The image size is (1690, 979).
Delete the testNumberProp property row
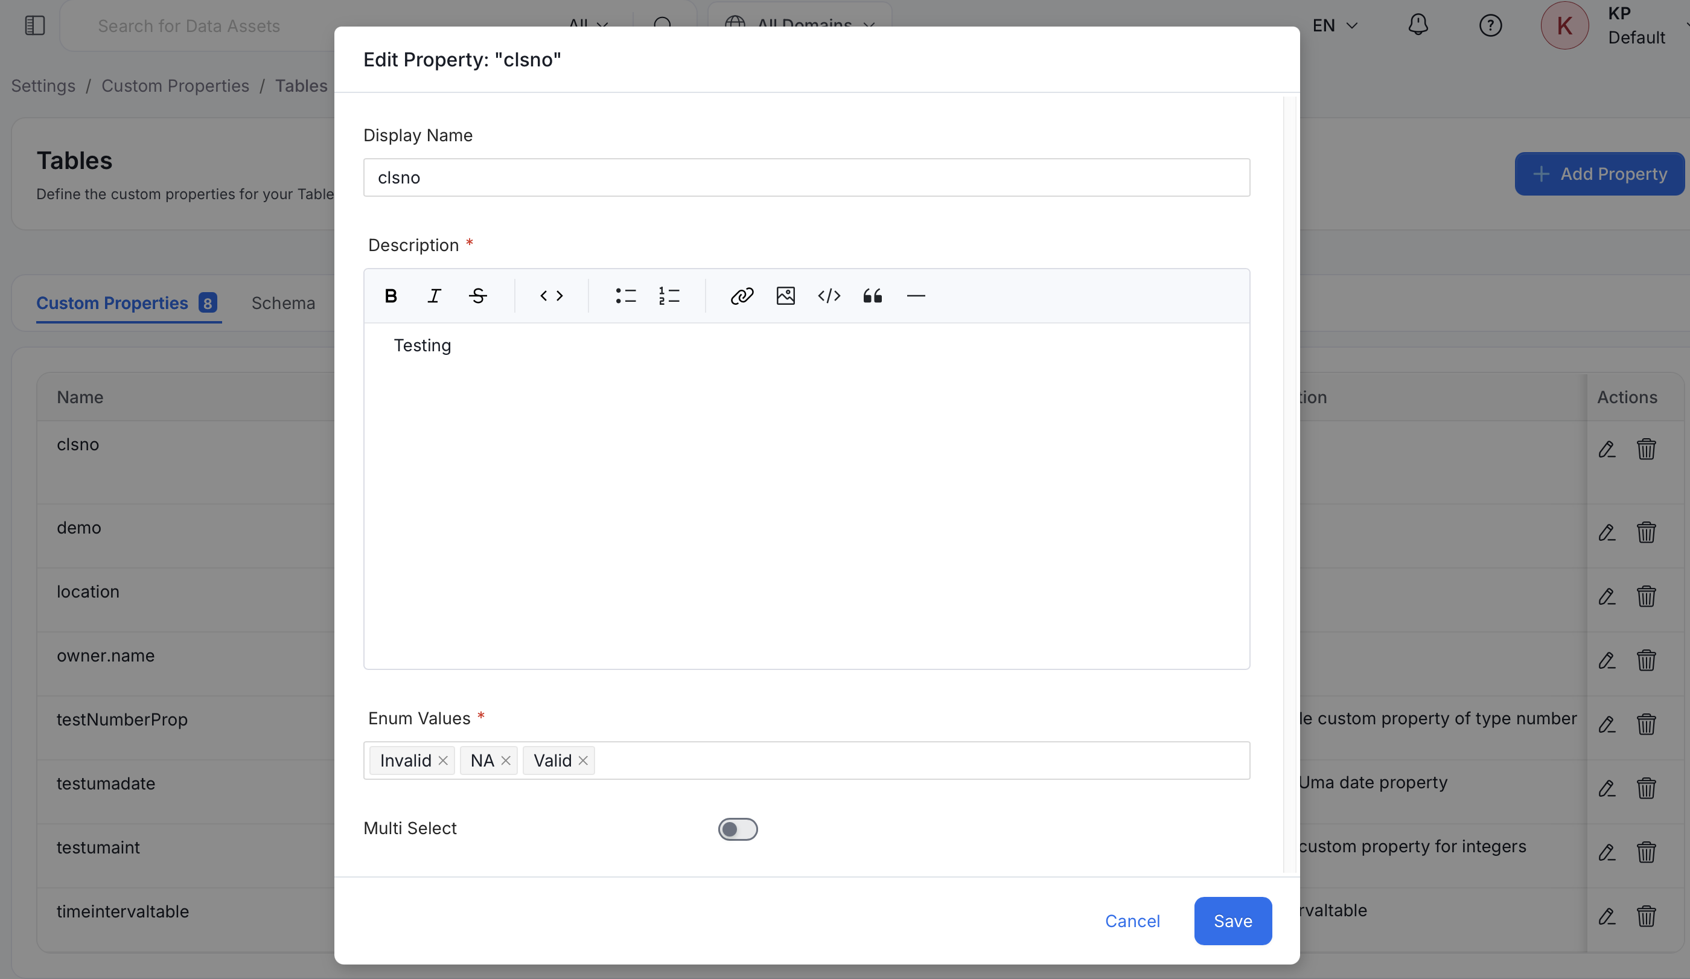(x=1646, y=725)
